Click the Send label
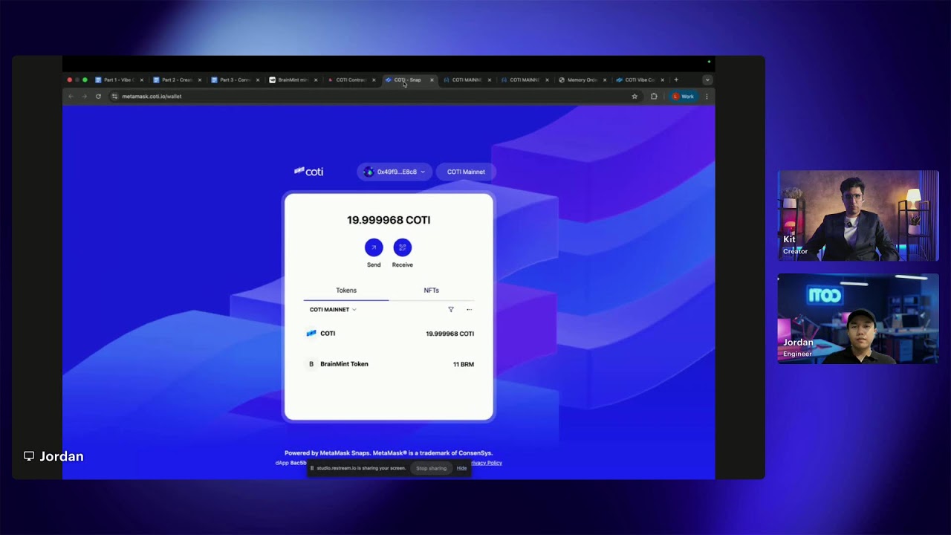The width and height of the screenshot is (951, 535). (x=374, y=265)
